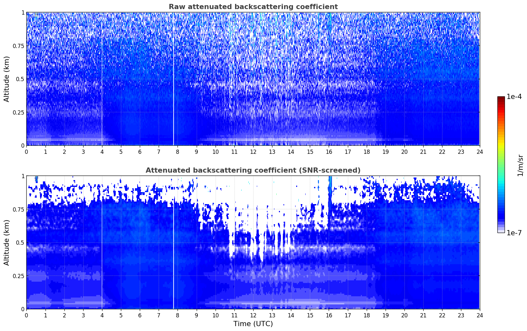Viewport: 527px width, 331px height.
Task: Click the "Raw attenuated backscattering coefficient" plot title
Action: pyautogui.click(x=253, y=7)
